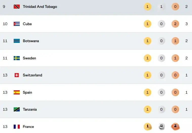The image size is (192, 133).
Task: Click Cuba's gold medal count badge
Action: (147, 24)
